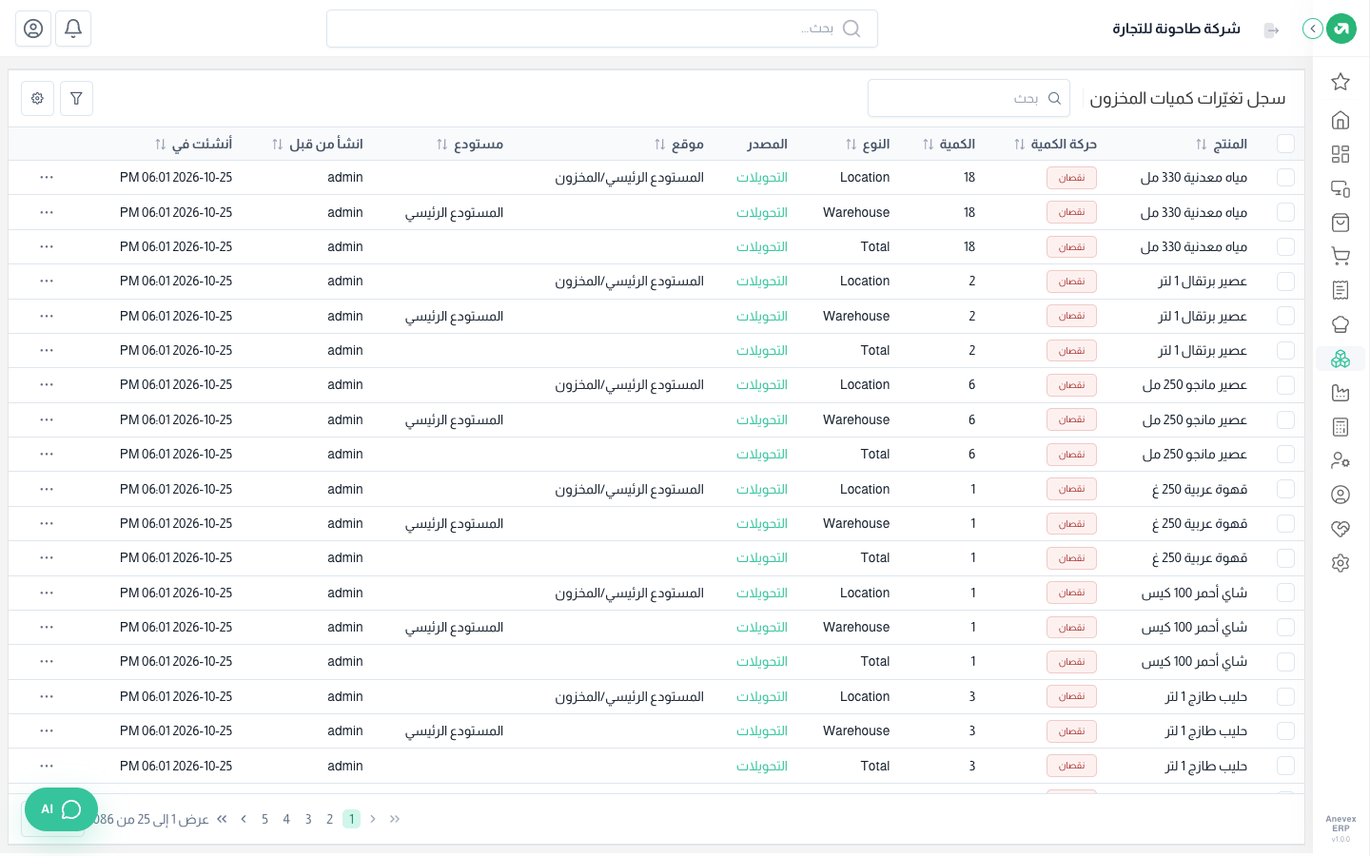Screen dimensions: 1370x856
Task: Check the قهوة عربية 250 غ Location row
Action: click(x=1285, y=489)
